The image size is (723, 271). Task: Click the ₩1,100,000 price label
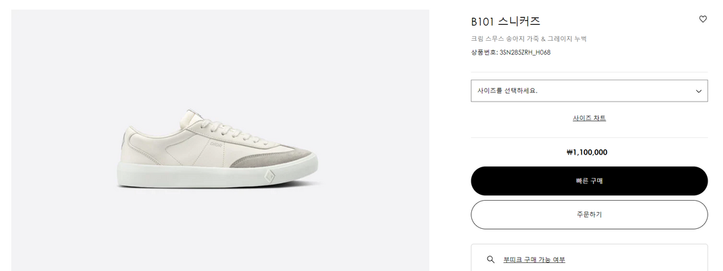[x=587, y=153]
